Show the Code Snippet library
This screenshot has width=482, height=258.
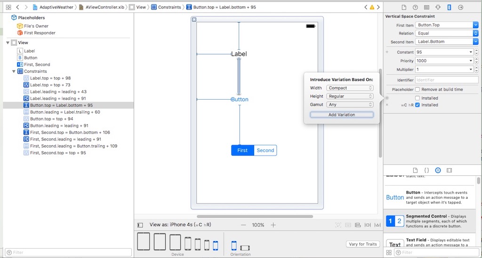pyautogui.click(x=426, y=170)
